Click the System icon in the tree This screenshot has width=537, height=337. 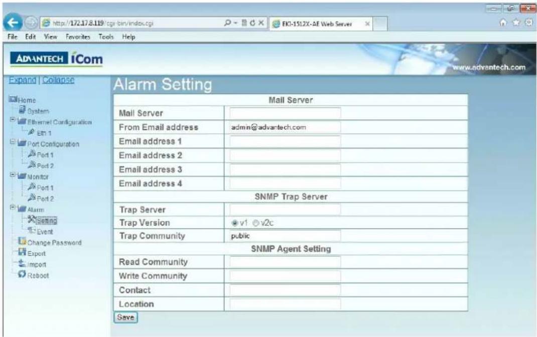click(22, 110)
